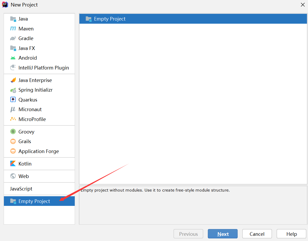The height and width of the screenshot is (241, 308).
Task: Click the Java folder icon
Action: [x=13, y=19]
